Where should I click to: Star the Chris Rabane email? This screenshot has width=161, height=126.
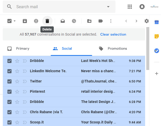(17, 112)
